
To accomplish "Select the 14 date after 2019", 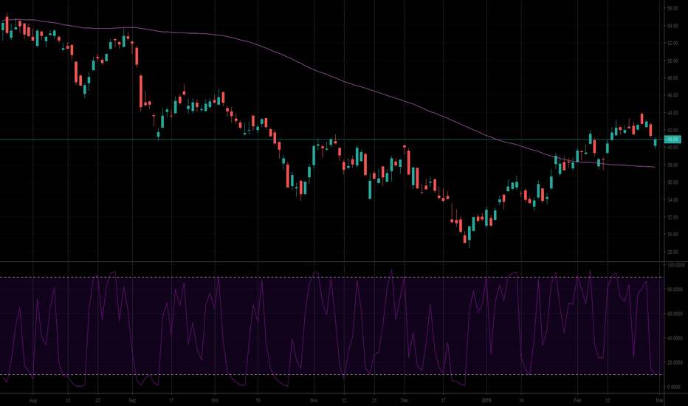I will coord(521,400).
